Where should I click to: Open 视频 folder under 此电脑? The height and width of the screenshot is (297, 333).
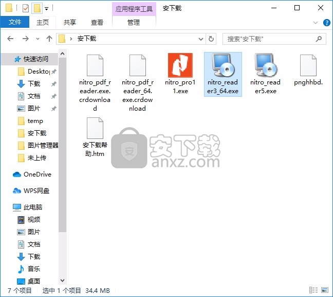pyautogui.click(x=28, y=220)
